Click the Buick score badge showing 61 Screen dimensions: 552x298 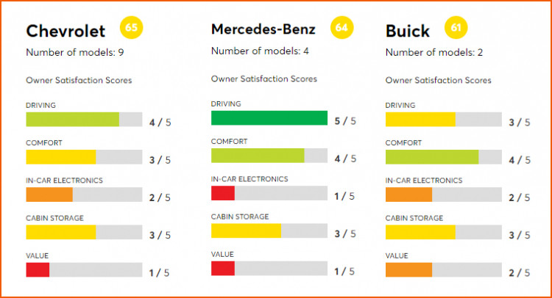456,29
